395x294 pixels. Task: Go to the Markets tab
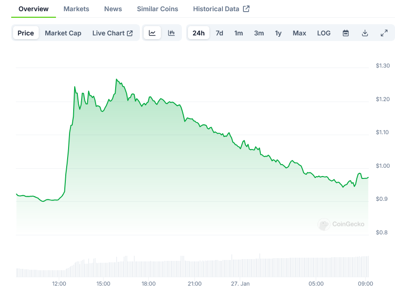point(76,9)
